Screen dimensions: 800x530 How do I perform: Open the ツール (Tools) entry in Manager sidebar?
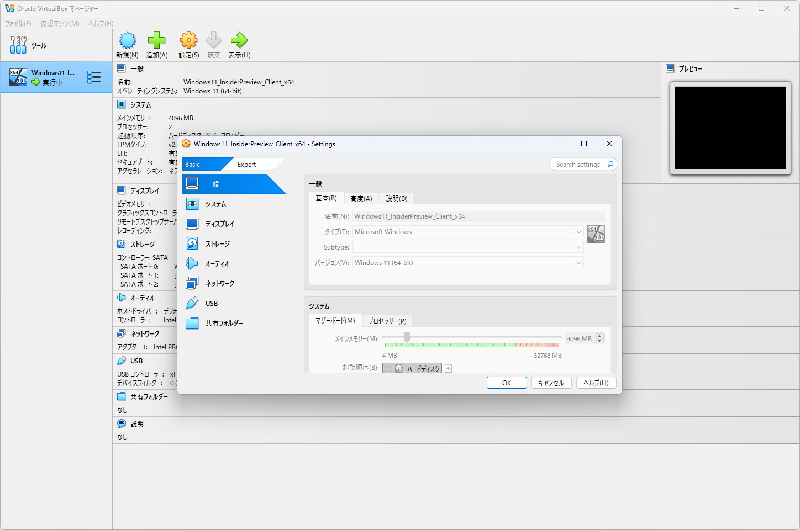[x=56, y=45]
